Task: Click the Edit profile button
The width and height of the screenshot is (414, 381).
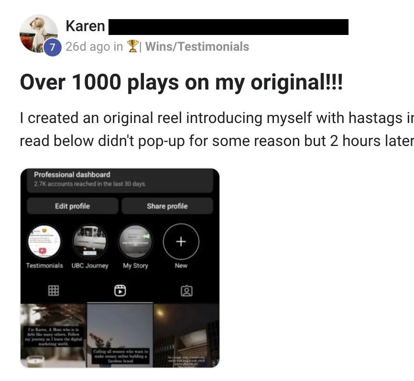Action: (x=72, y=206)
